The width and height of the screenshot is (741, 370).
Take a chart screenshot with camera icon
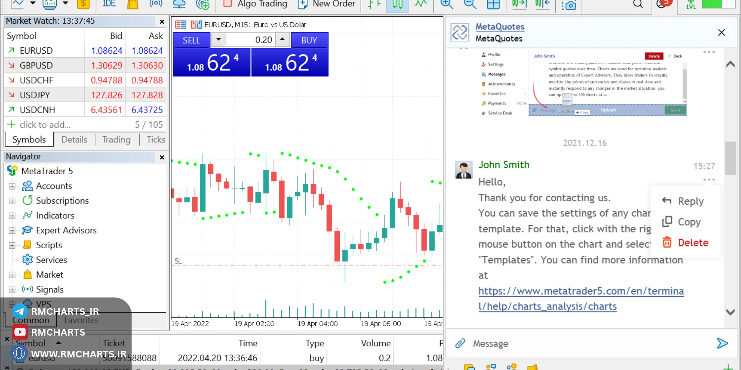coord(569,4)
